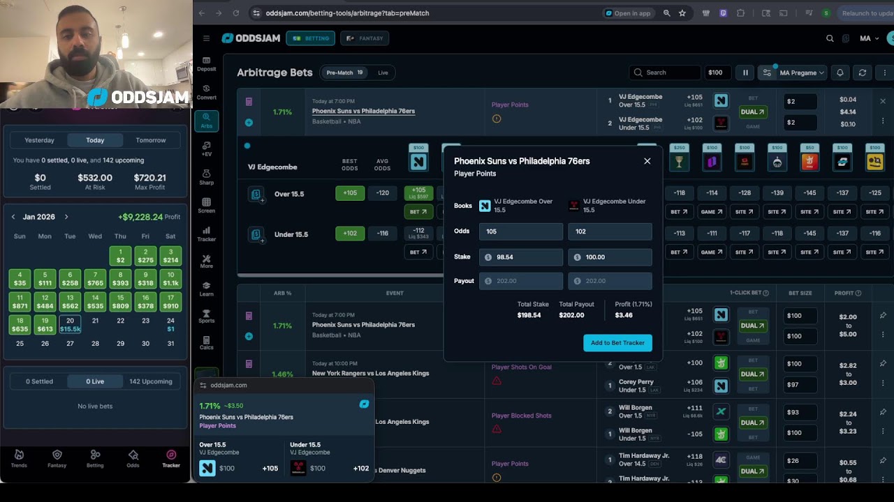
Task: Open the Calcs section in the sidebar
Action: click(206, 343)
